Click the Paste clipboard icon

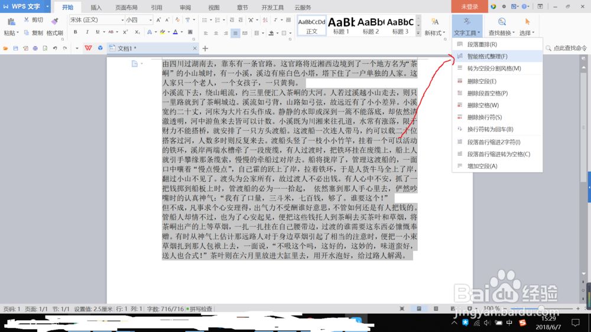click(11, 21)
